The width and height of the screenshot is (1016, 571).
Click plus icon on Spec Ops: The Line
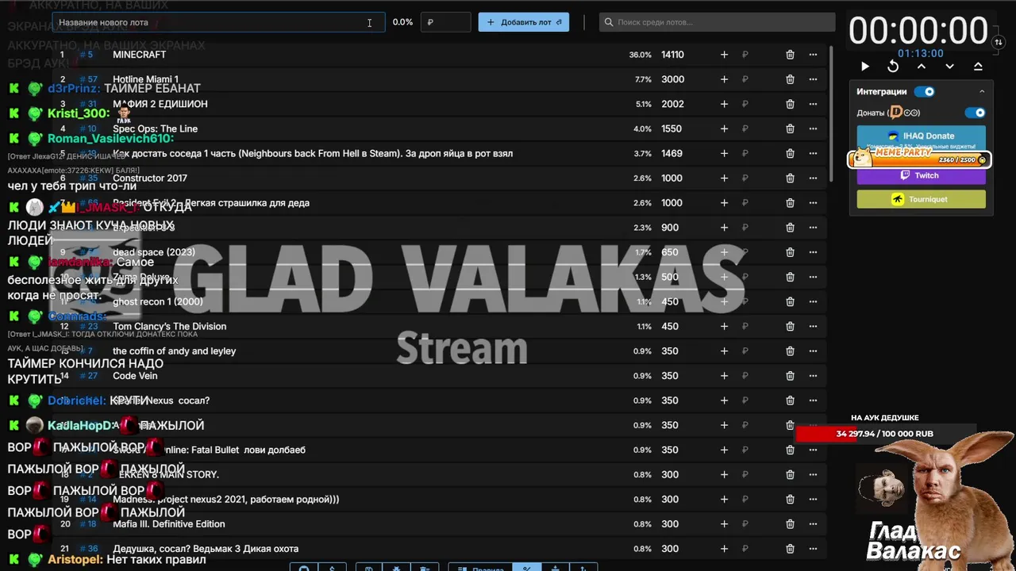tap(724, 128)
